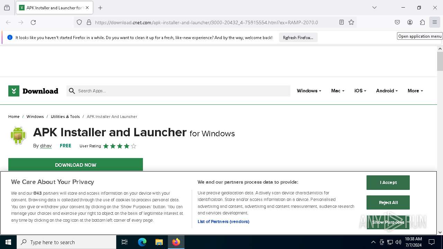Image resolution: width=443 pixels, height=249 pixels.
Task: Toggle reader view icon
Action: [x=342, y=22]
